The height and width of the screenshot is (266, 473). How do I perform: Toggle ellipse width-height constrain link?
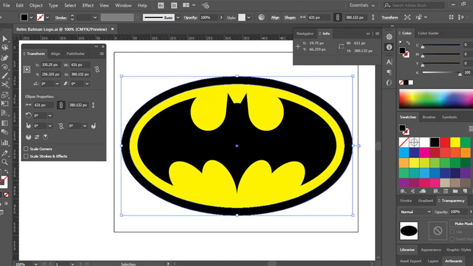pyautogui.click(x=61, y=105)
